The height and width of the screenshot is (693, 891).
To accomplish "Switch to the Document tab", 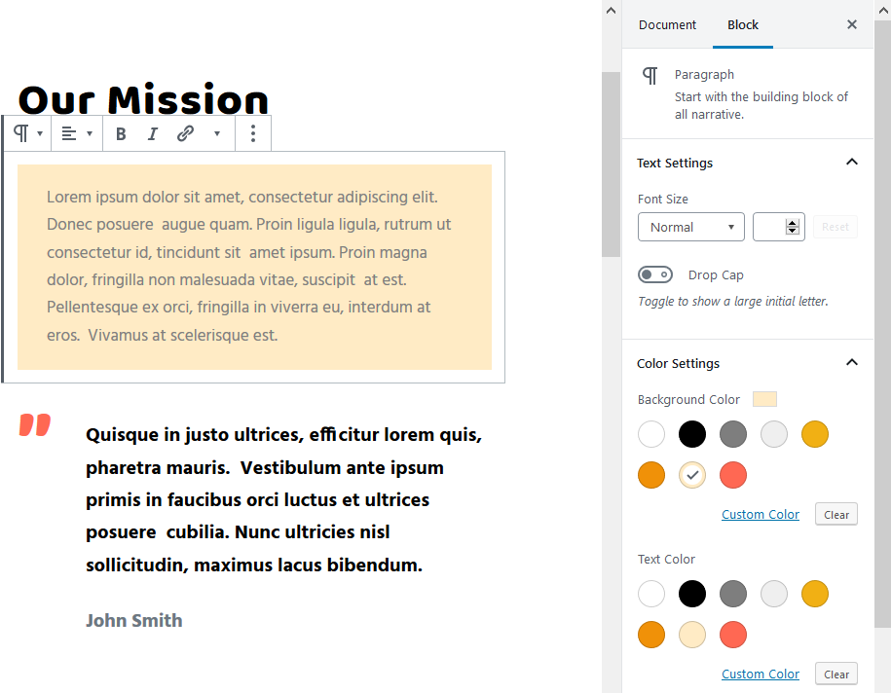I will [667, 25].
